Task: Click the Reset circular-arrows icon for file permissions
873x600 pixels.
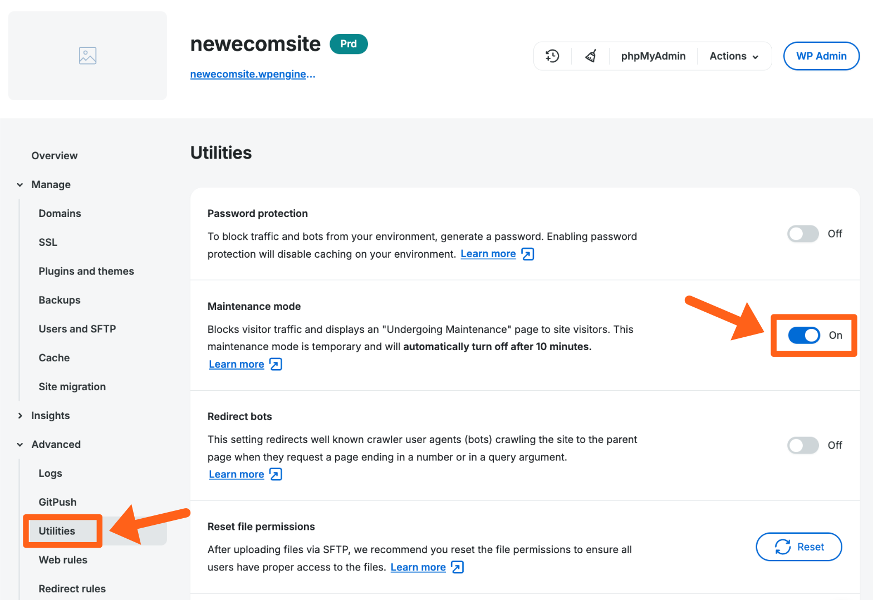Action: [782, 547]
